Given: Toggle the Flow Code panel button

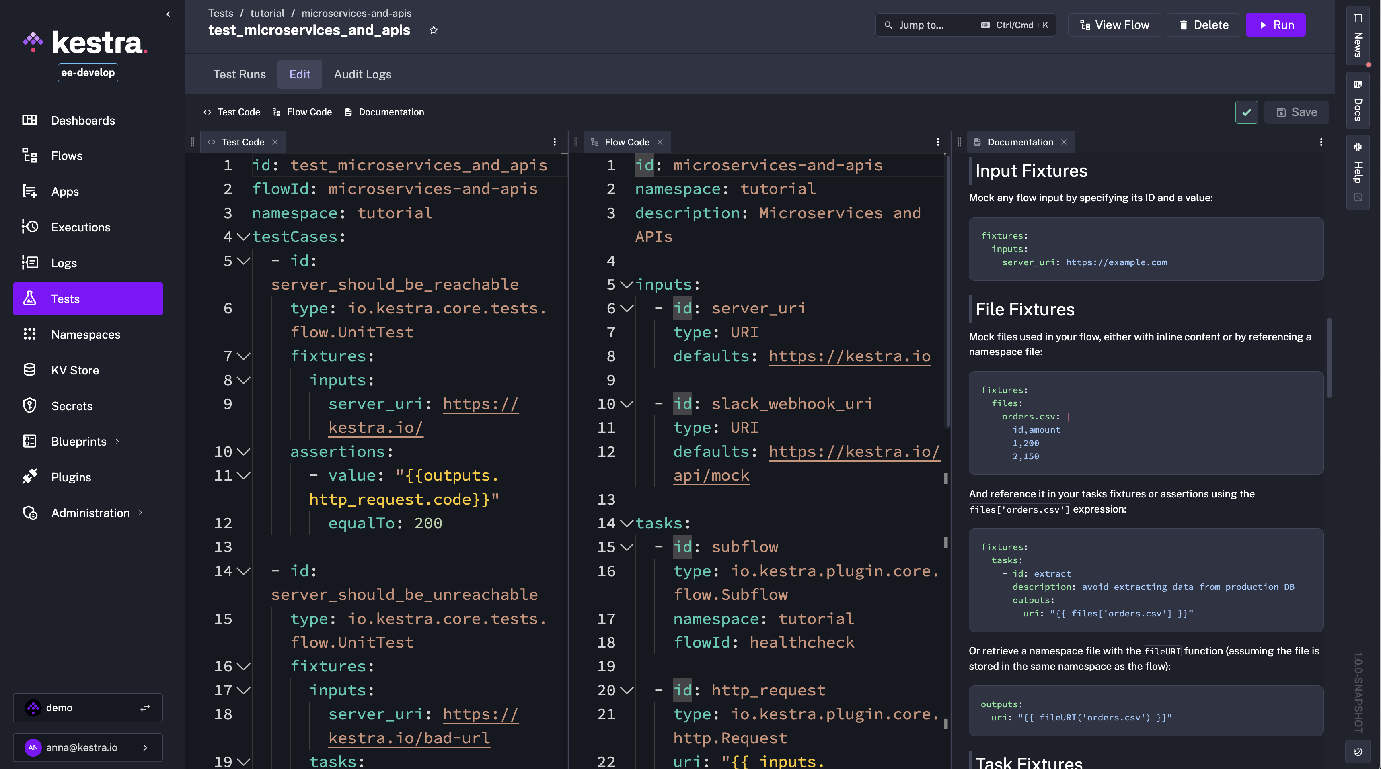Looking at the screenshot, I should [x=302, y=112].
